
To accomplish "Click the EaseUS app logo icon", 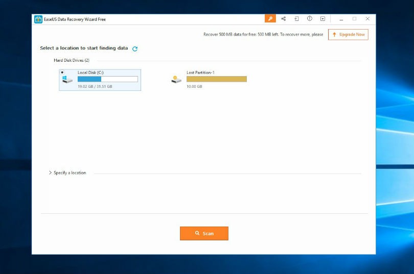I will (38, 19).
